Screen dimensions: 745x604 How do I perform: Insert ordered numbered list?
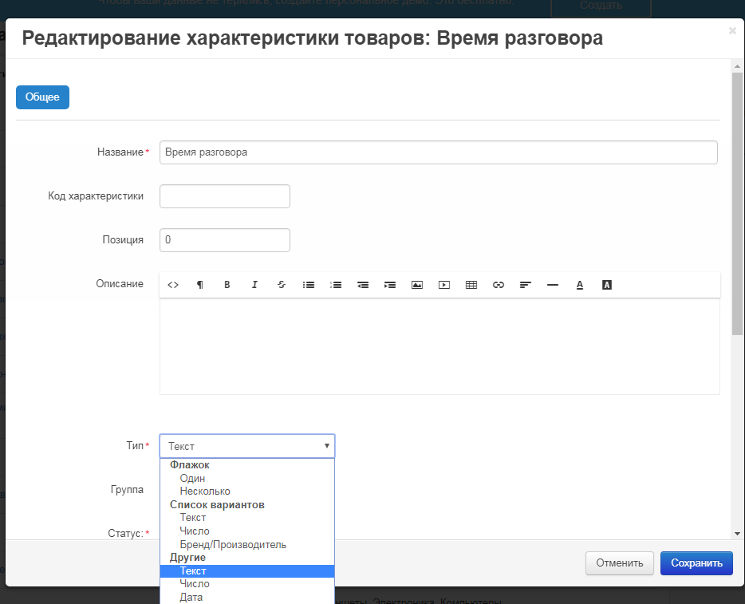[336, 285]
